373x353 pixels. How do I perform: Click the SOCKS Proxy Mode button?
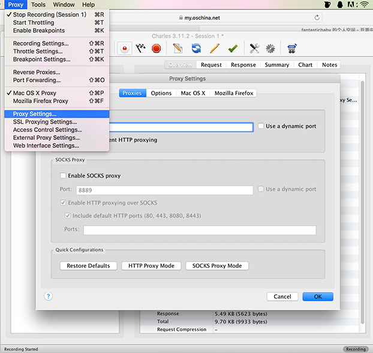pyautogui.click(x=217, y=265)
